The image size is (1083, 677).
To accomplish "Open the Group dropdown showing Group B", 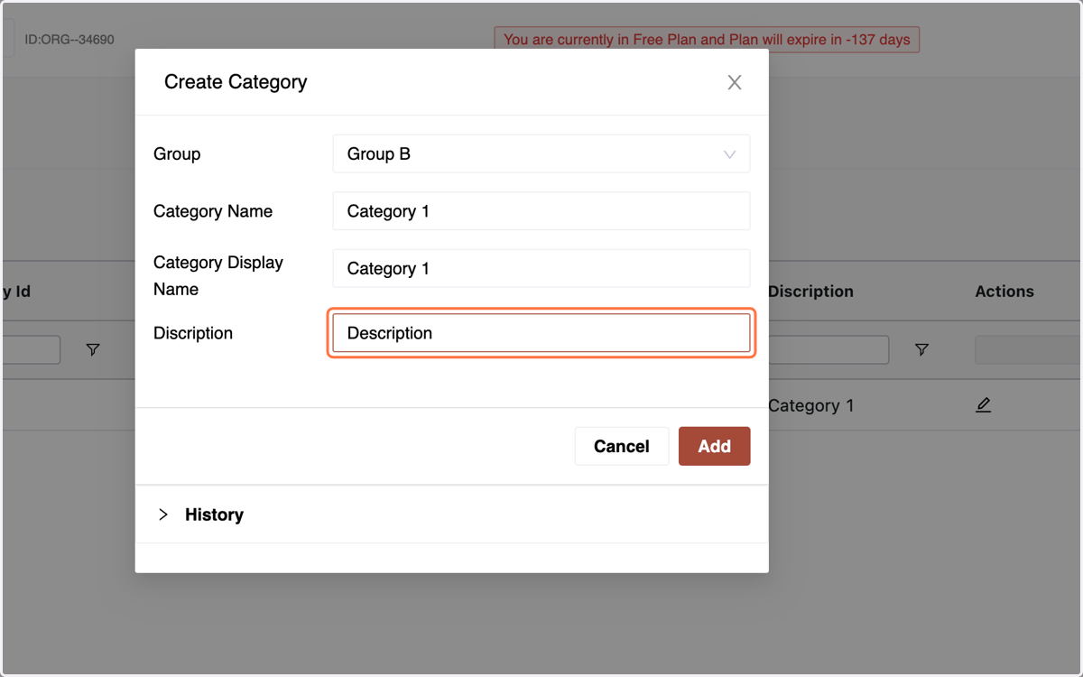I will [541, 153].
